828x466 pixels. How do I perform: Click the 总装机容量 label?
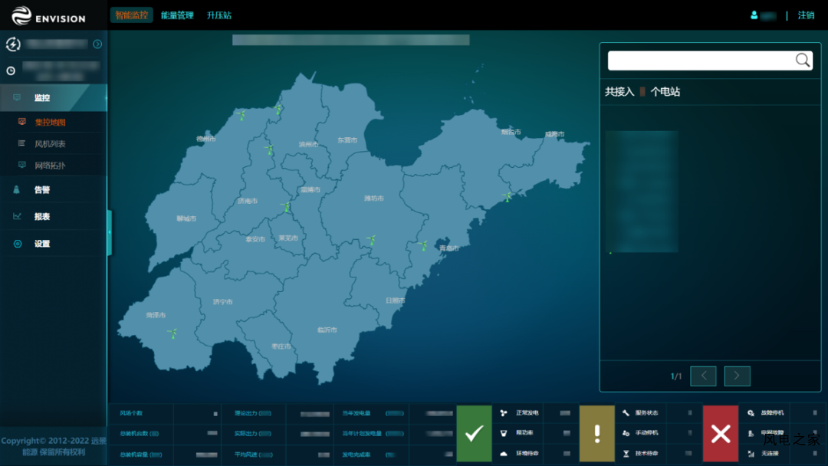point(140,455)
